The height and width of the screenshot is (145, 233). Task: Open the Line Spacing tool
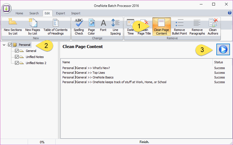coord(116,27)
